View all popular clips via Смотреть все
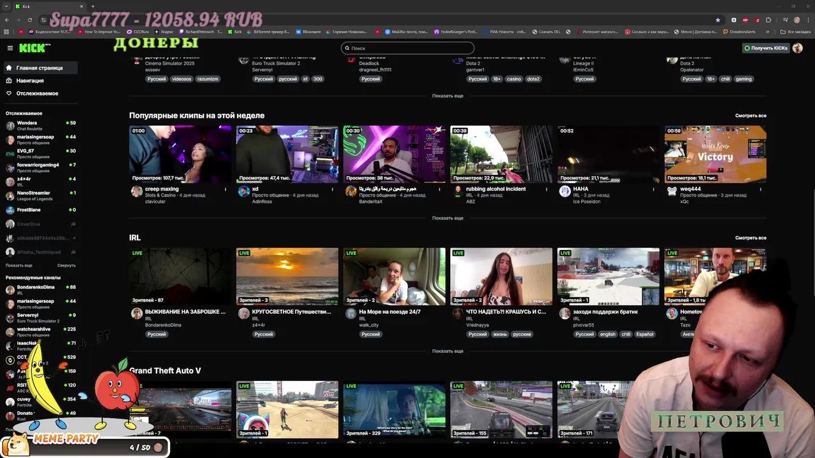The image size is (815, 458). click(x=751, y=116)
